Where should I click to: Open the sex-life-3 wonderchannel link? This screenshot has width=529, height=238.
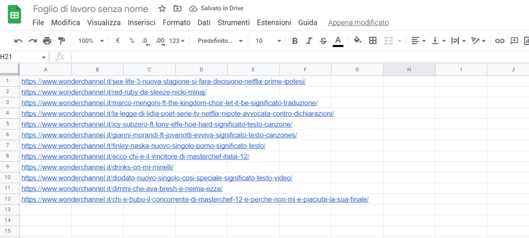tap(164, 81)
